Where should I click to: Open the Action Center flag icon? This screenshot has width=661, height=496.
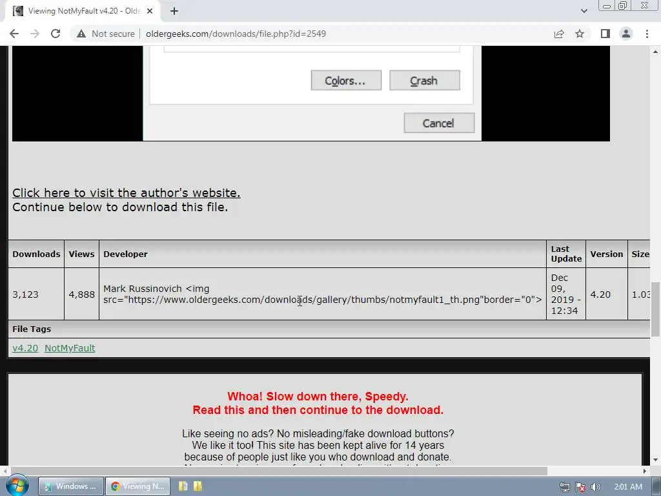click(580, 487)
